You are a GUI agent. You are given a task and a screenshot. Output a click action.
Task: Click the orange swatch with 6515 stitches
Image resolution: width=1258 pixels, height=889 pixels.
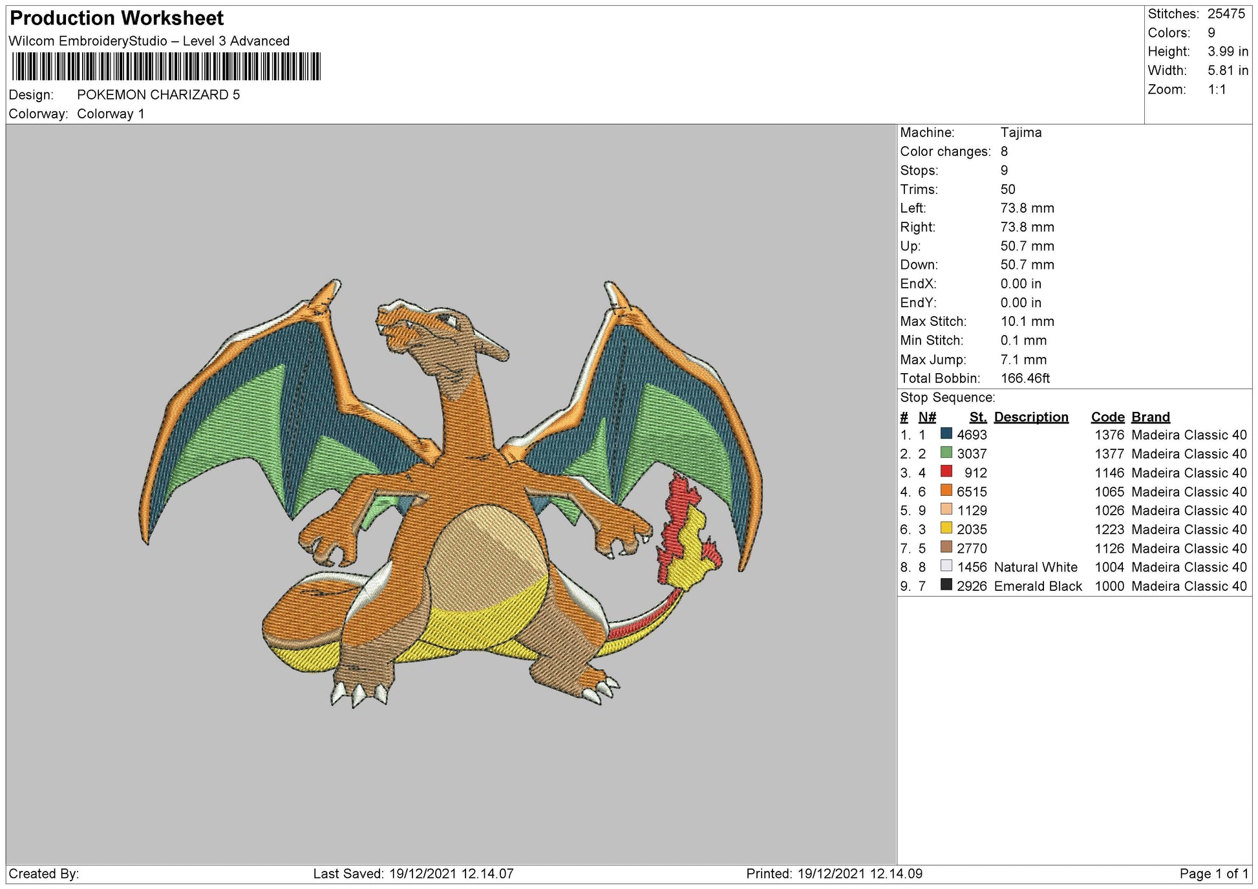coord(946,490)
